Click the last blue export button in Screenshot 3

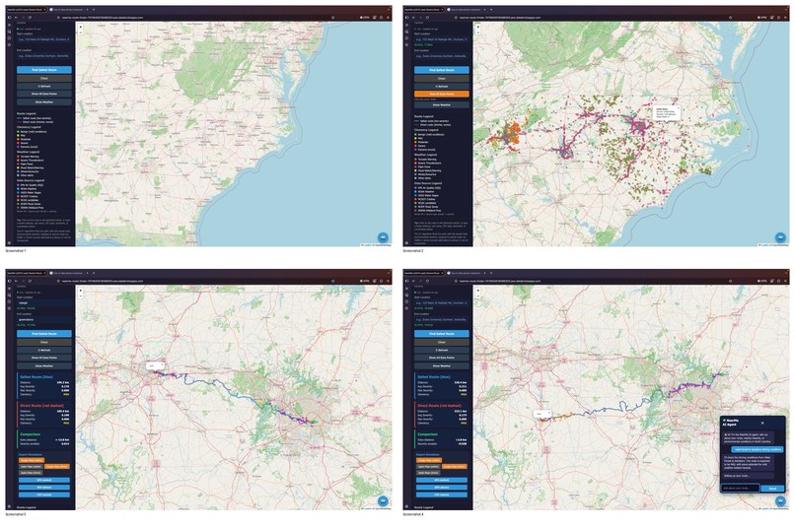44,494
